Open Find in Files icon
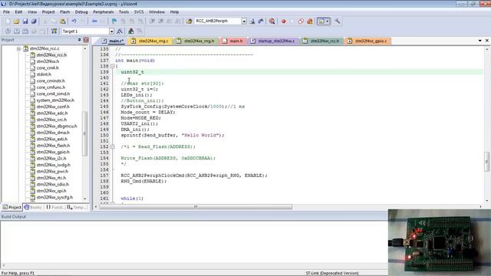Image resolution: width=491 pixels, height=276 pixels. tap(189, 21)
